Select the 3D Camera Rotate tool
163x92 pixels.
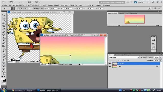(4, 69)
